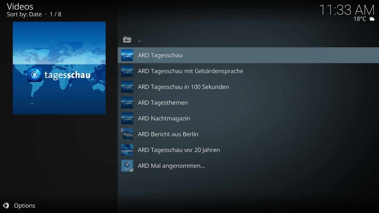Select the ARD Tagesschau list entry
The height and width of the screenshot is (213, 379).
[x=160, y=55]
